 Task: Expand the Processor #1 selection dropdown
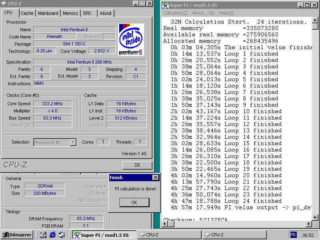click(x=73, y=142)
